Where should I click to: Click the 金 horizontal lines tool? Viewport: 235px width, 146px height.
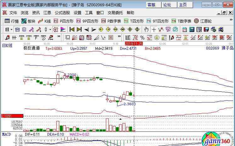22,37
